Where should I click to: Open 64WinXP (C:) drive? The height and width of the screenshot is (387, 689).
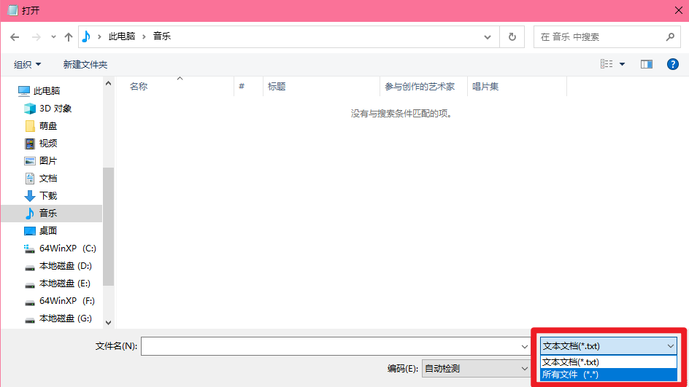60,249
